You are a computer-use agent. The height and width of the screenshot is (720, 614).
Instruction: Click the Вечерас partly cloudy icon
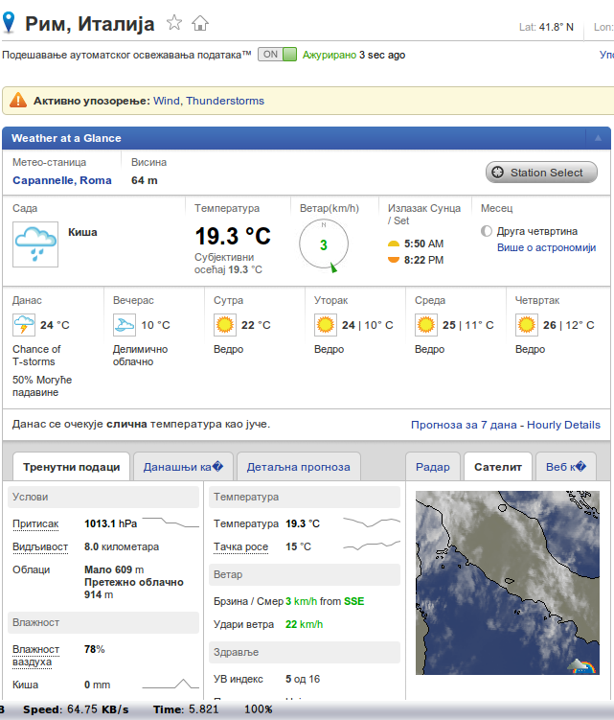pos(125,325)
